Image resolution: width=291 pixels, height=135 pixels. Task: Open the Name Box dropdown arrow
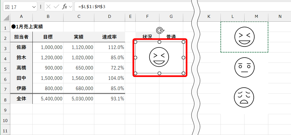[34, 7]
